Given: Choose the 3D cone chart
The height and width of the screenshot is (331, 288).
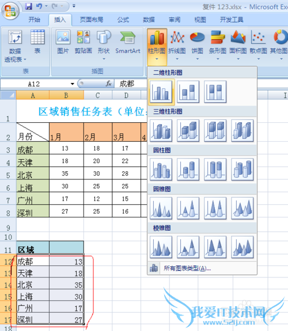Looking at the screenshot, I should pyautogui.click(x=242, y=208).
